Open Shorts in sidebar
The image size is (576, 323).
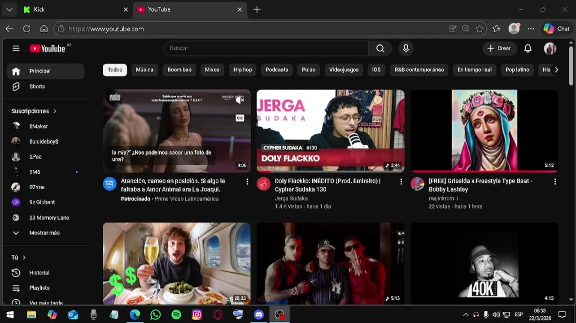pos(45,87)
